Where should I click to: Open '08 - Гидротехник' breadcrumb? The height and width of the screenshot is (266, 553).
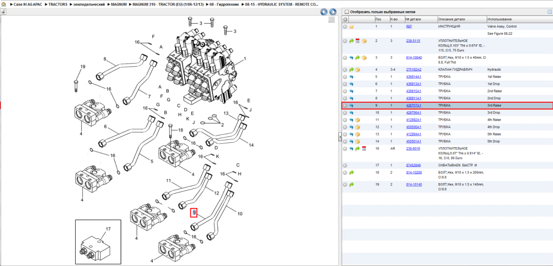224,4
